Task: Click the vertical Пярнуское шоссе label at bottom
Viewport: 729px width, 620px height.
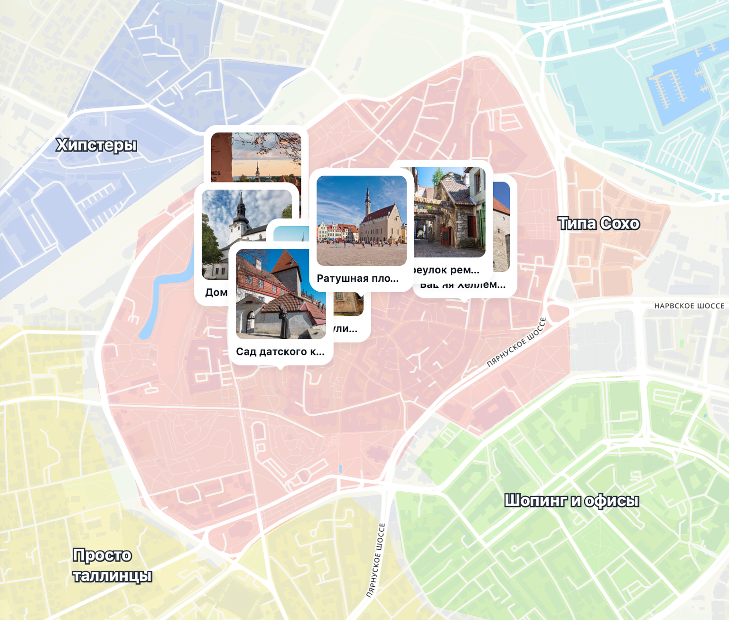Action: click(376, 560)
